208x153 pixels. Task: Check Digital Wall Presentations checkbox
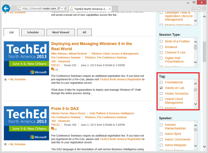coord(161,58)
